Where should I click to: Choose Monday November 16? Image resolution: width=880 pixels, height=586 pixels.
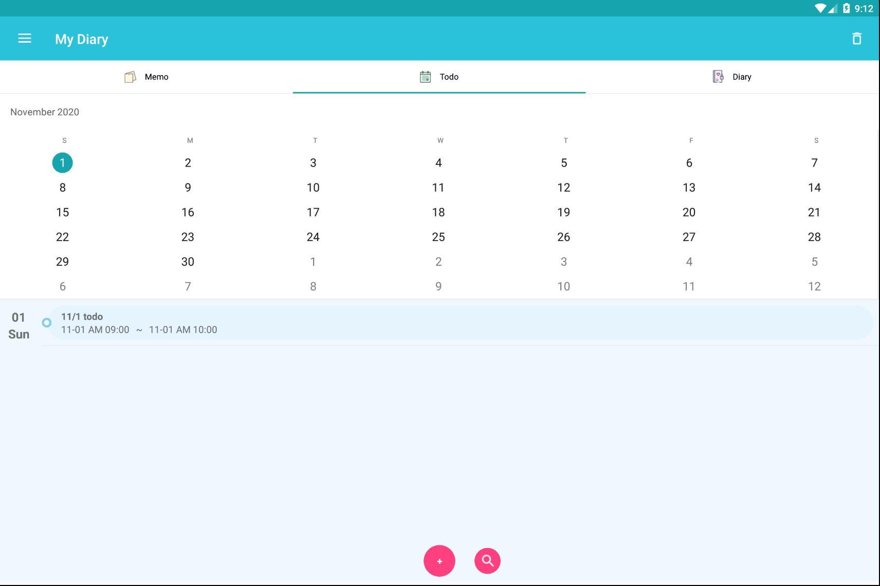tap(188, 212)
